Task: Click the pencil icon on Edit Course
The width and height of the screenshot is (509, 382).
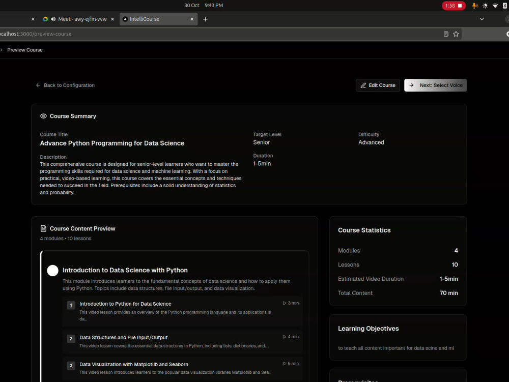Action: click(363, 85)
